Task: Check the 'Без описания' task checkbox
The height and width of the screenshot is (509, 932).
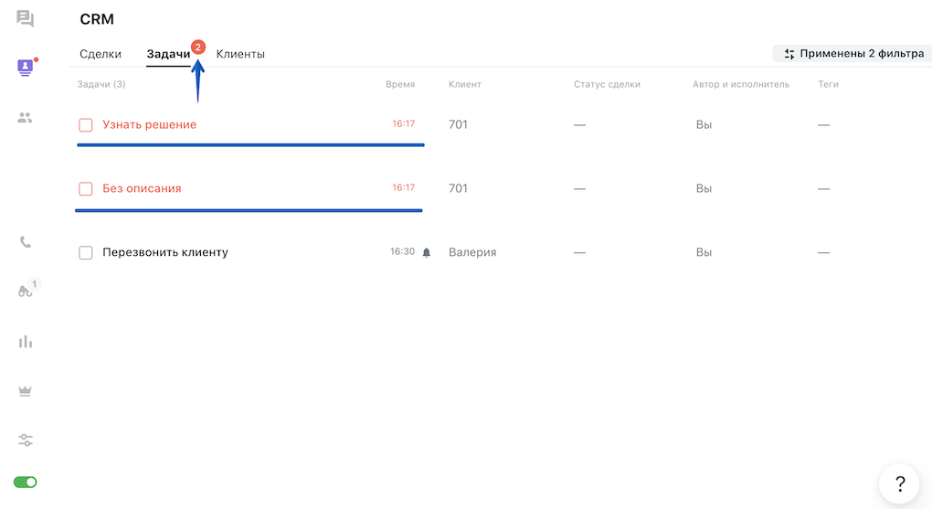Action: [x=86, y=188]
